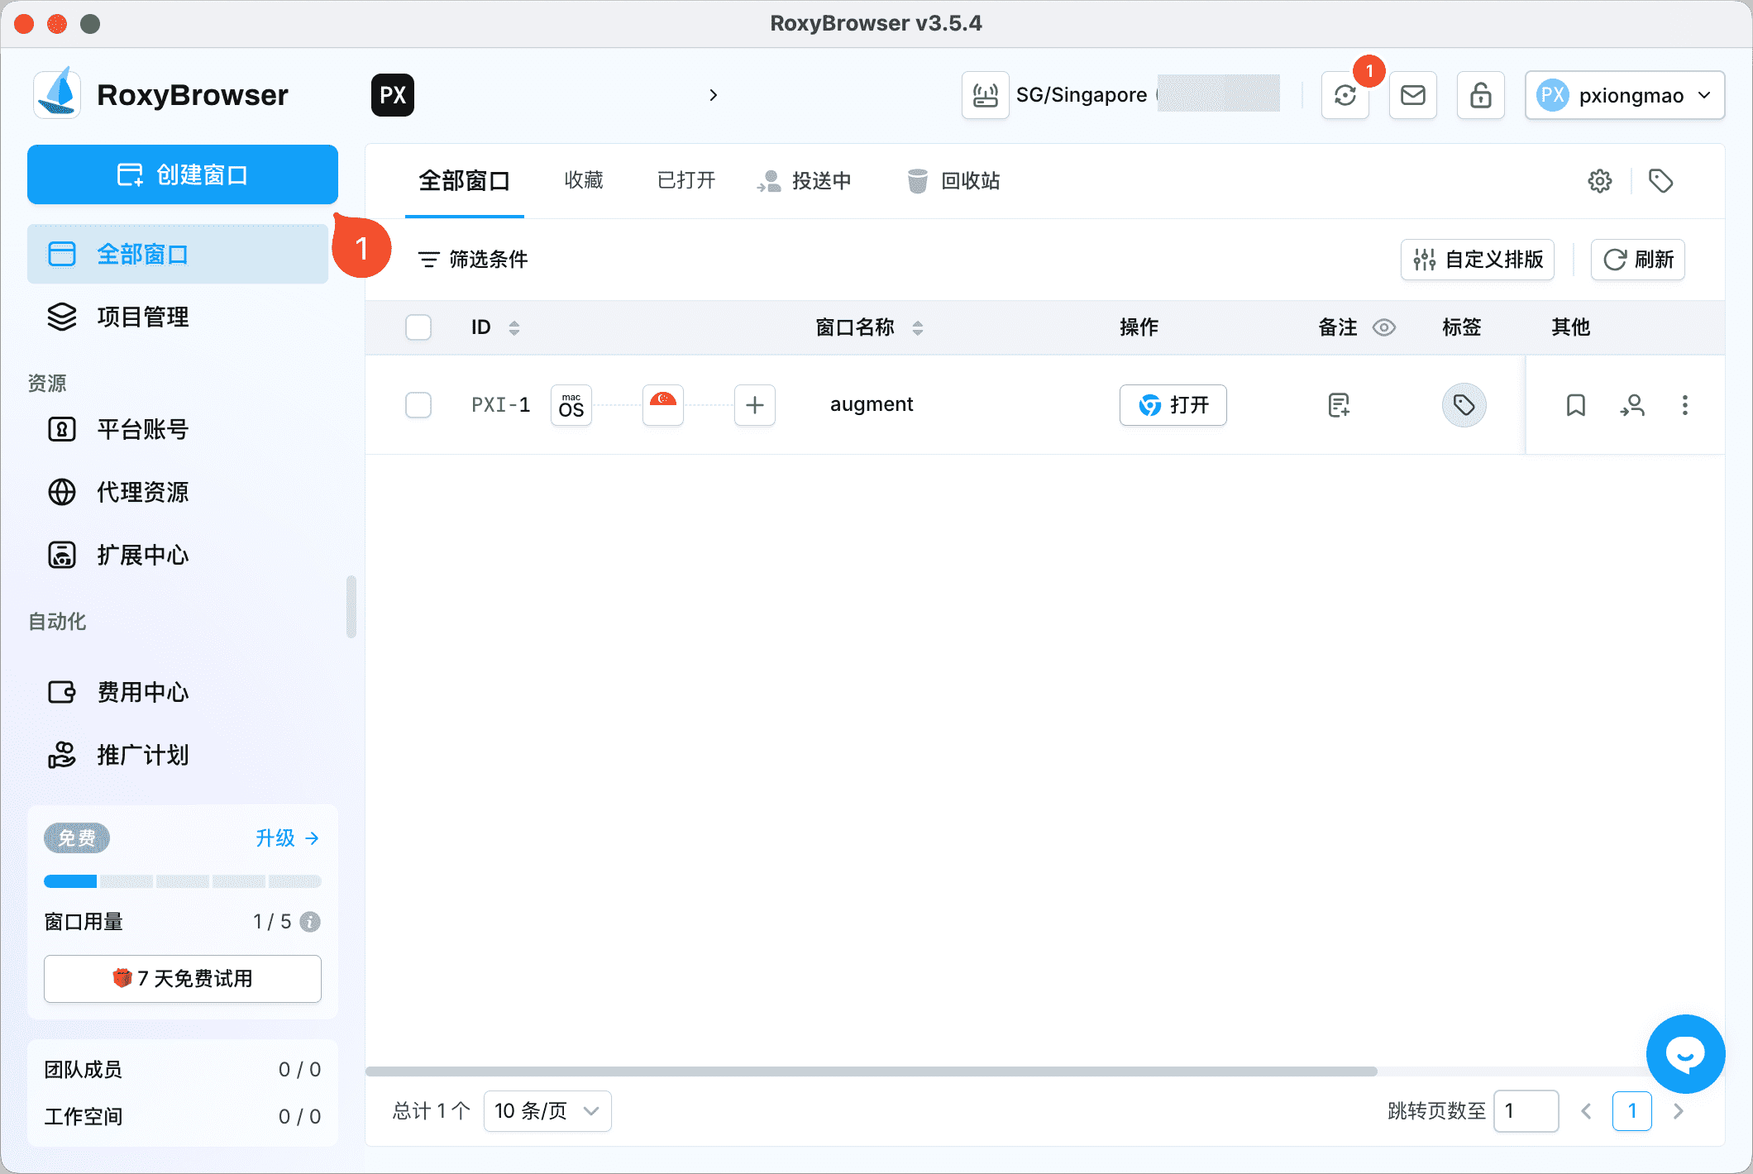Click the 窗口用量 usage progress bar
Screen dimensions: 1753x1174
183,881
